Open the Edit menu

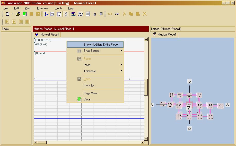pyautogui.click(x=16, y=8)
